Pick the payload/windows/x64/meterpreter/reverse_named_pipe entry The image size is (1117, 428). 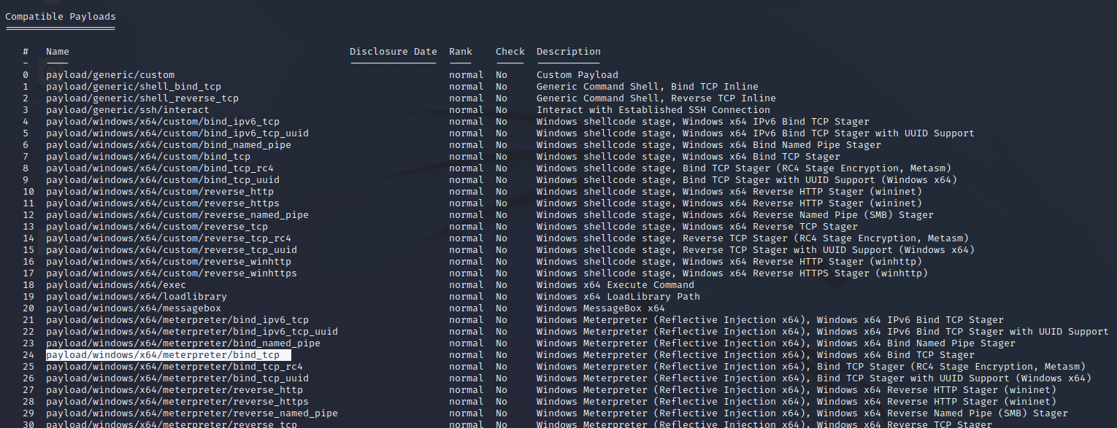(x=192, y=413)
